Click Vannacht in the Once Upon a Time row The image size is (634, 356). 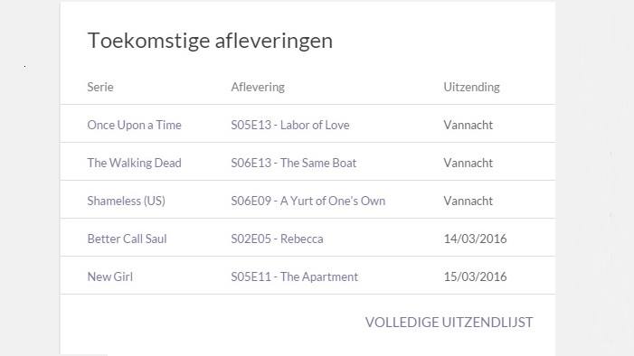click(468, 125)
